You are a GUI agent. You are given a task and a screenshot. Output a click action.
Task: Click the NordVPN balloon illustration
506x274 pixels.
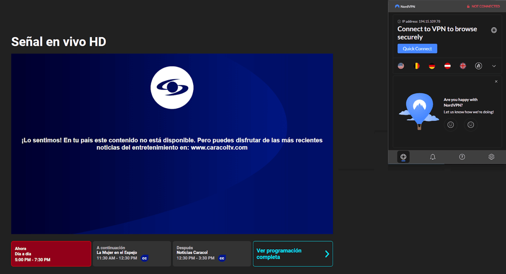pos(419,112)
